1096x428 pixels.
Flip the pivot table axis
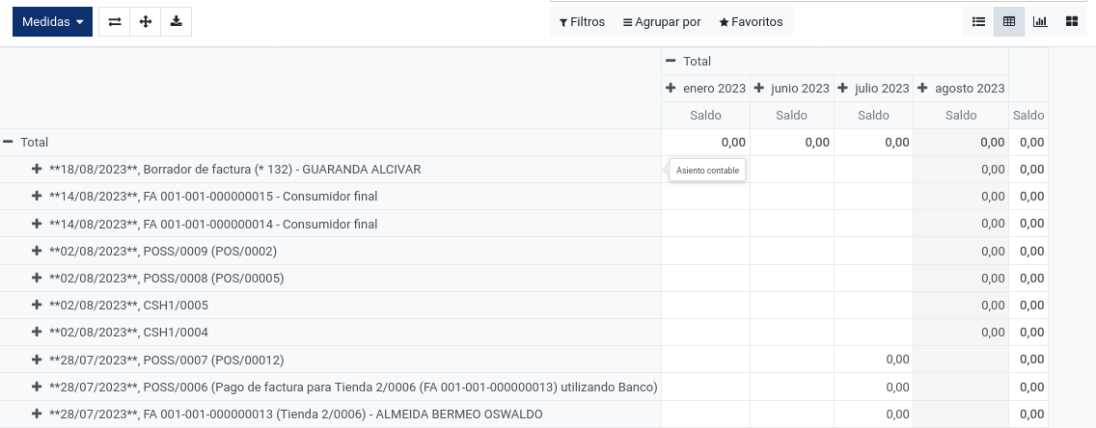[x=115, y=21]
